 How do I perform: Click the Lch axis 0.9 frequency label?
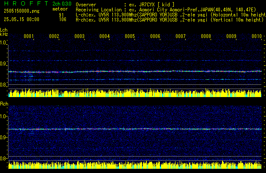click(x=3, y=64)
